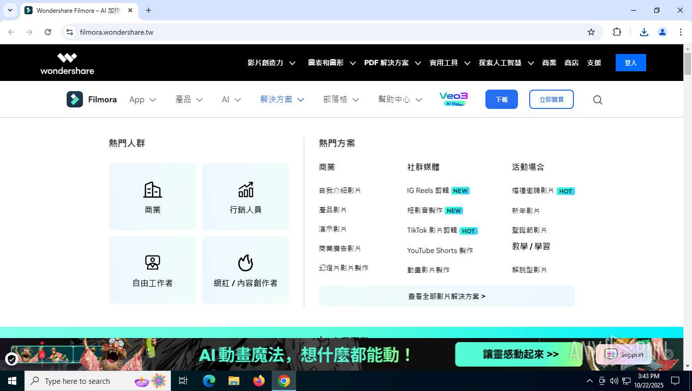The height and width of the screenshot is (391, 692).
Task: Open Windows Start menu
Action: pos(12,381)
